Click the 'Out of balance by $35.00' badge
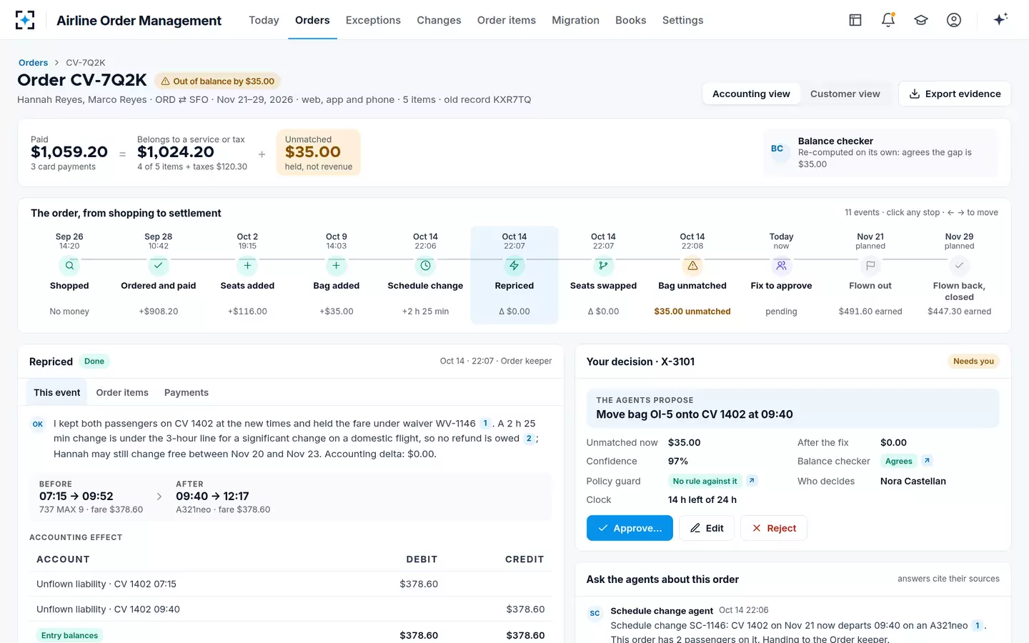1029x643 pixels. 218,81
